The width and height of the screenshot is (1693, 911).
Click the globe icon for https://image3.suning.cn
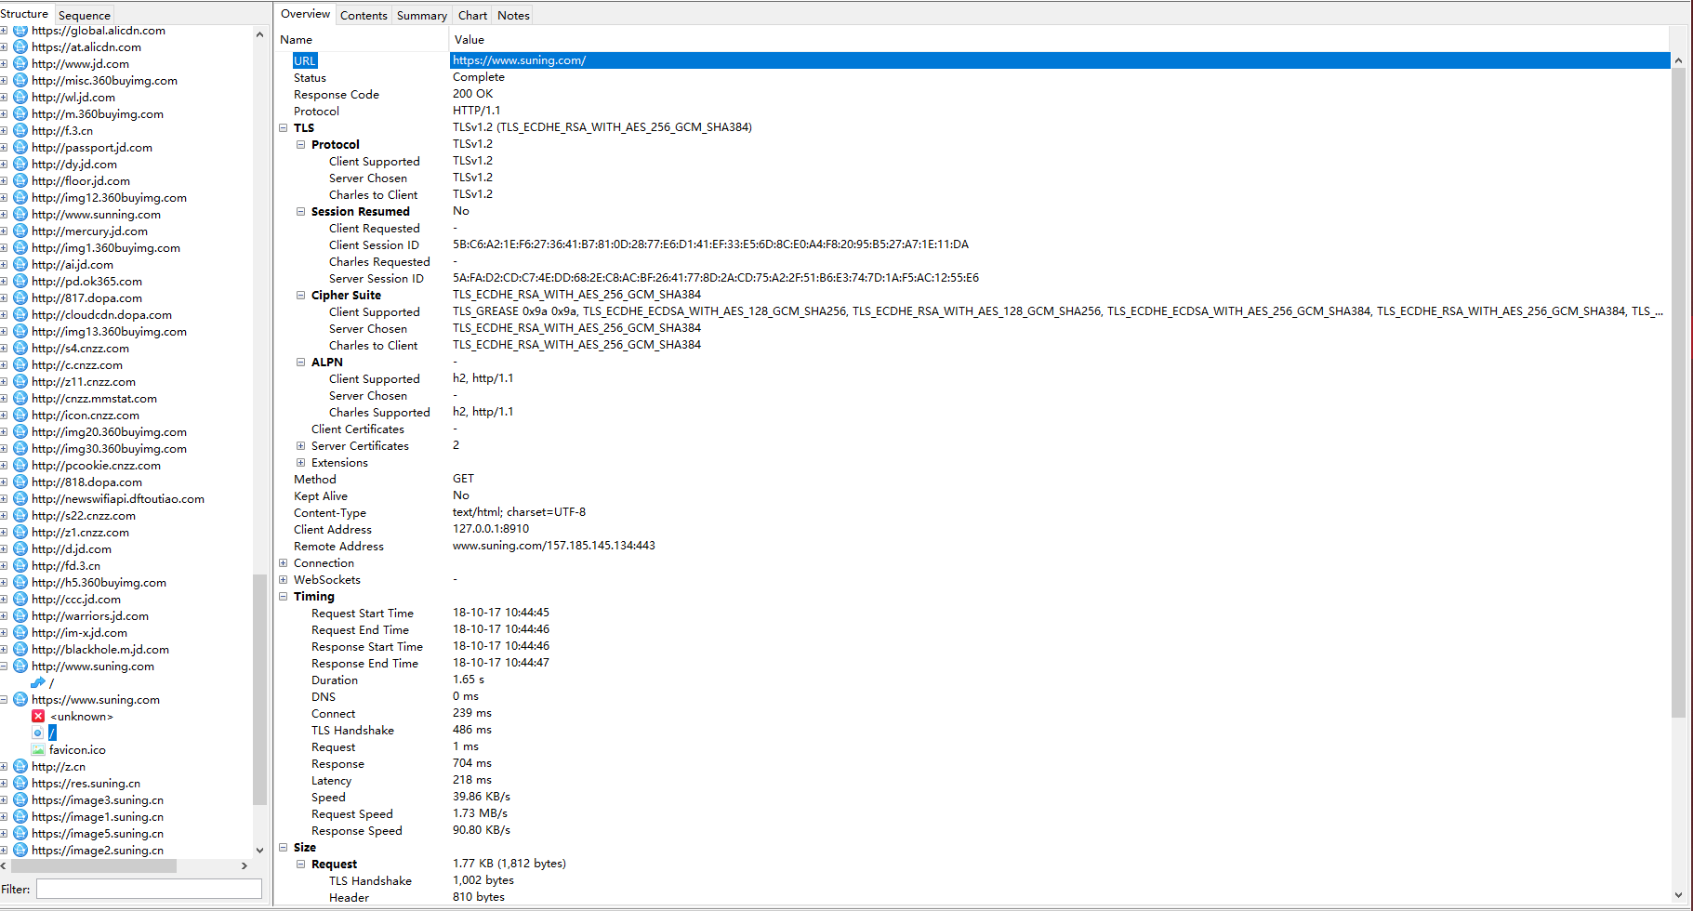[x=20, y=800]
